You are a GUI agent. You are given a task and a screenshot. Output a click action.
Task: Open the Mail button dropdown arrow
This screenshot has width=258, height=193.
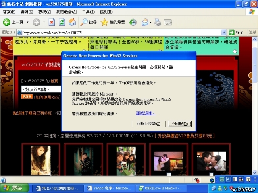pyautogui.click(x=150, y=22)
